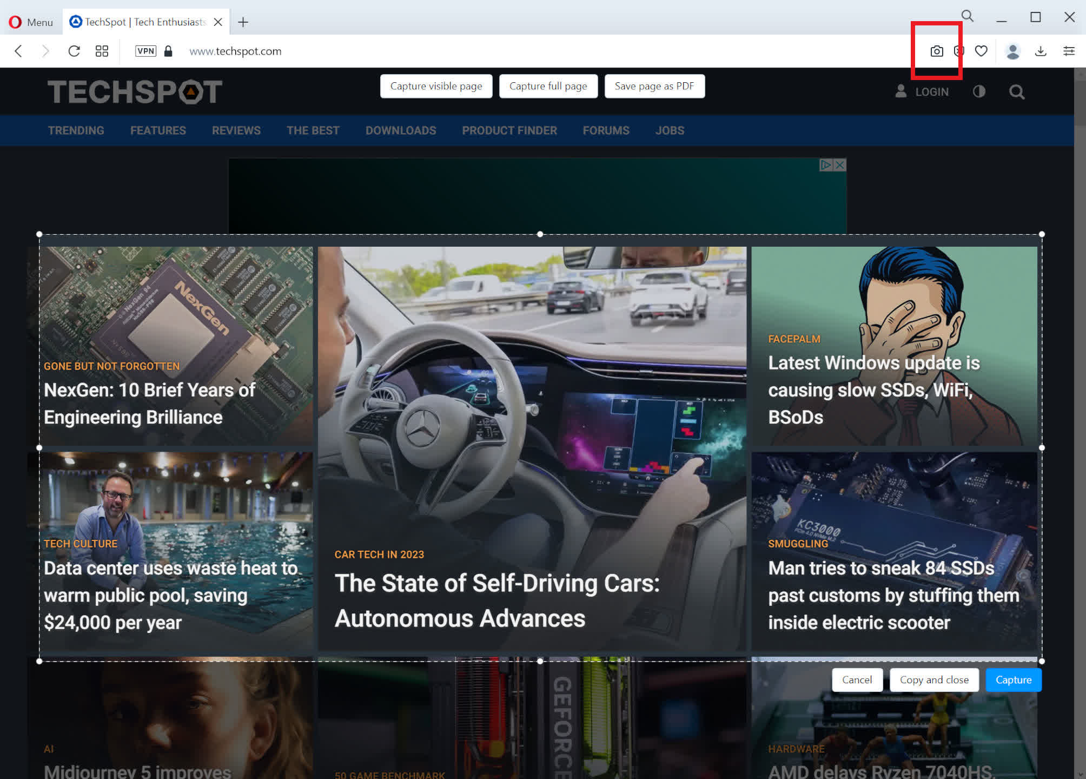The image size is (1086, 779).
Task: Close the banner ad X icon
Action: 840,164
